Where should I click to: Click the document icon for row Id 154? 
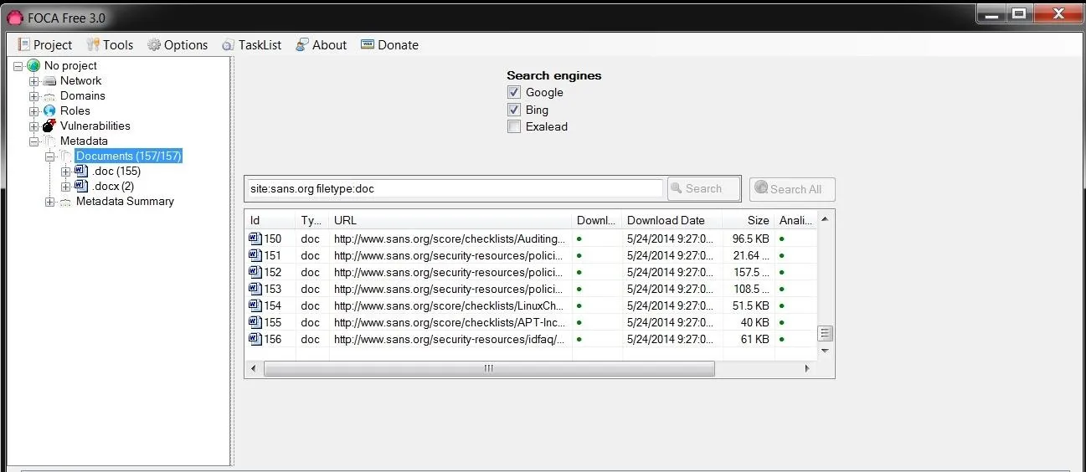[255, 305]
